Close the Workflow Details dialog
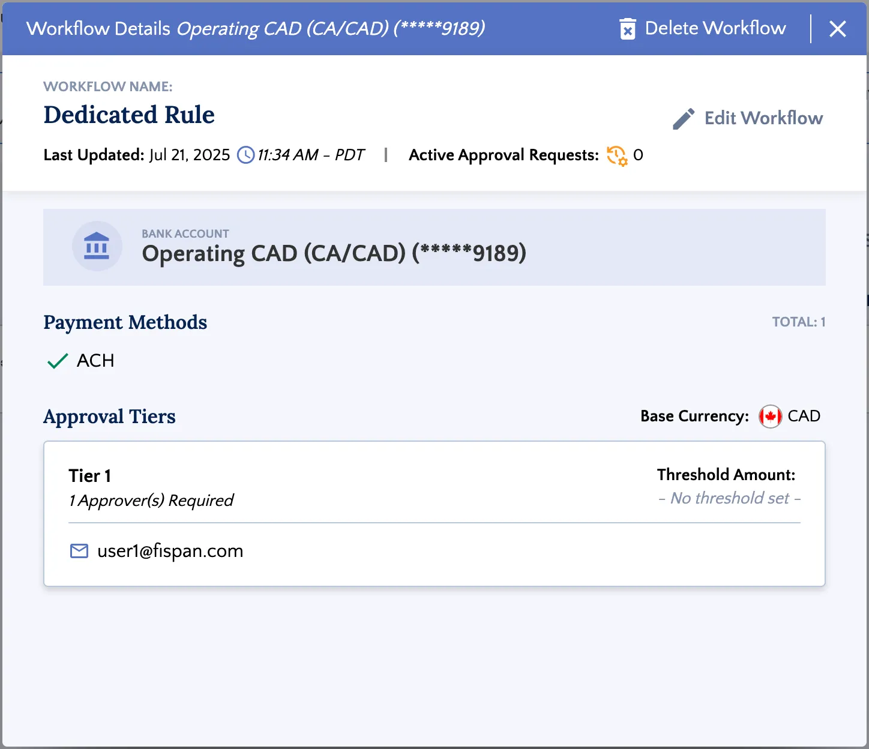 point(838,29)
